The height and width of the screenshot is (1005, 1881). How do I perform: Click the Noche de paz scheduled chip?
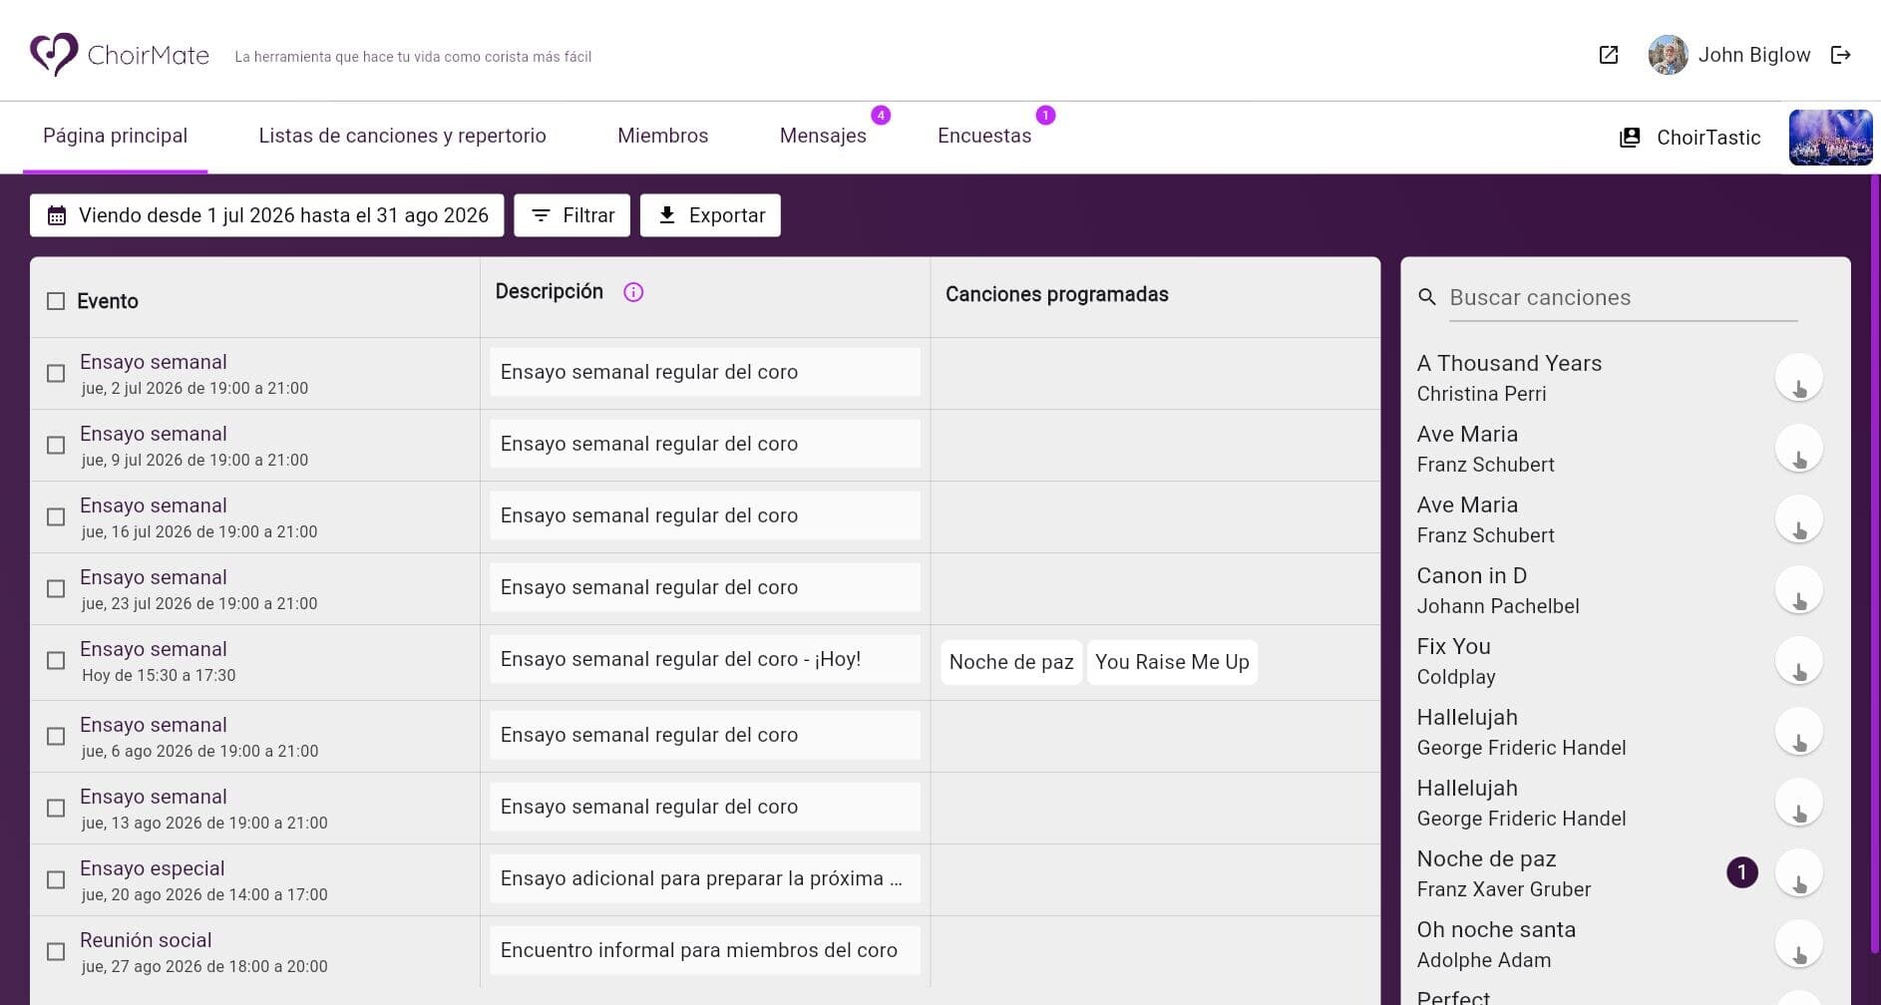(1011, 662)
